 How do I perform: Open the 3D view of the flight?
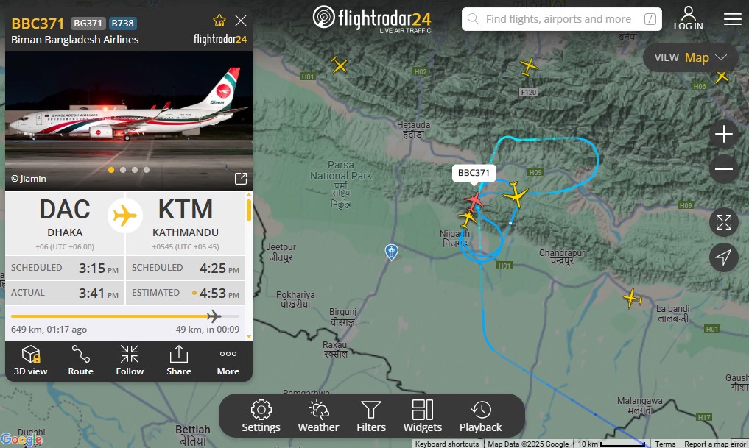point(30,360)
